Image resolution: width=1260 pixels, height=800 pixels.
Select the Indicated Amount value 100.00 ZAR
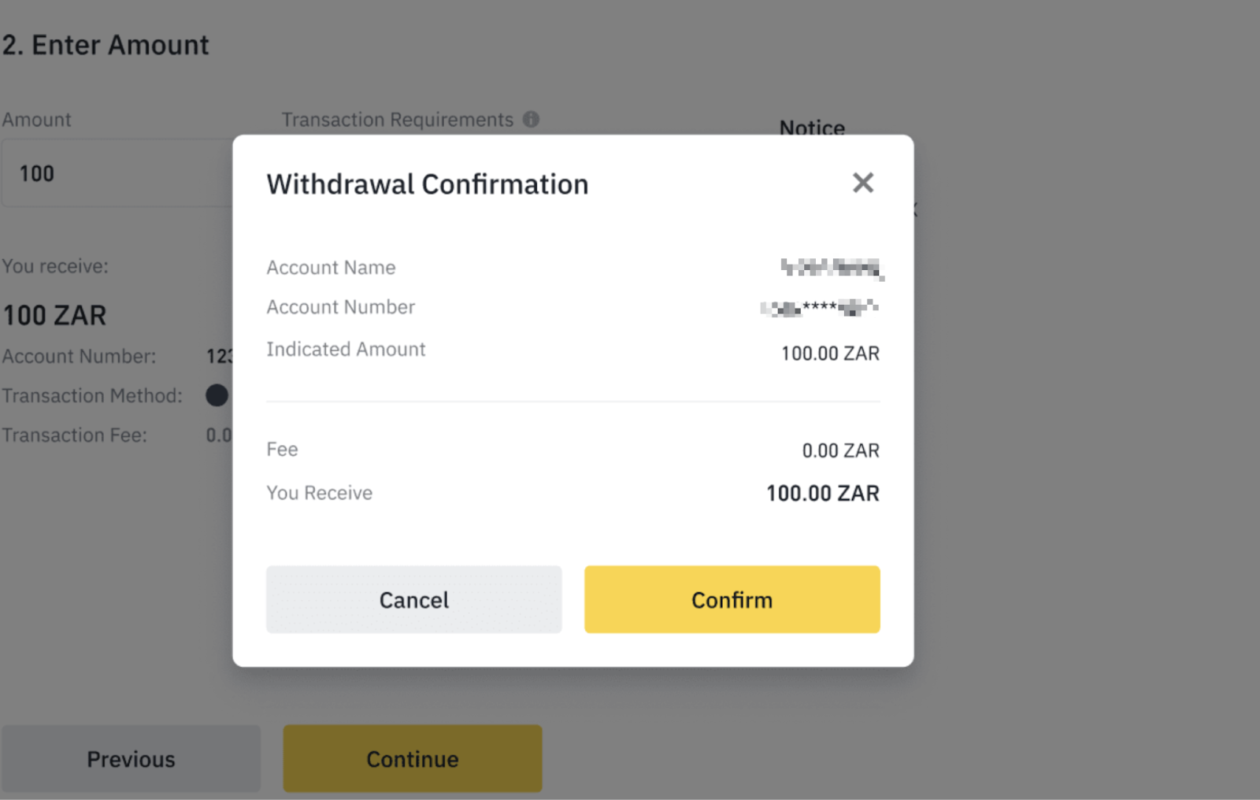830,354
